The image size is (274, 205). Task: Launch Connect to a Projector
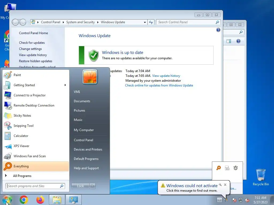(x=36, y=95)
